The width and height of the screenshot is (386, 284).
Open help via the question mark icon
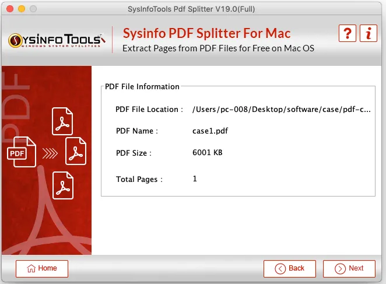pos(348,33)
